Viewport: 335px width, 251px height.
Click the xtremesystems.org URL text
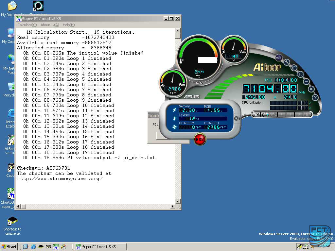60,179
